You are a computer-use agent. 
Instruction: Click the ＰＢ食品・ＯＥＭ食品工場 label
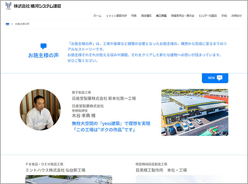click(44, 164)
